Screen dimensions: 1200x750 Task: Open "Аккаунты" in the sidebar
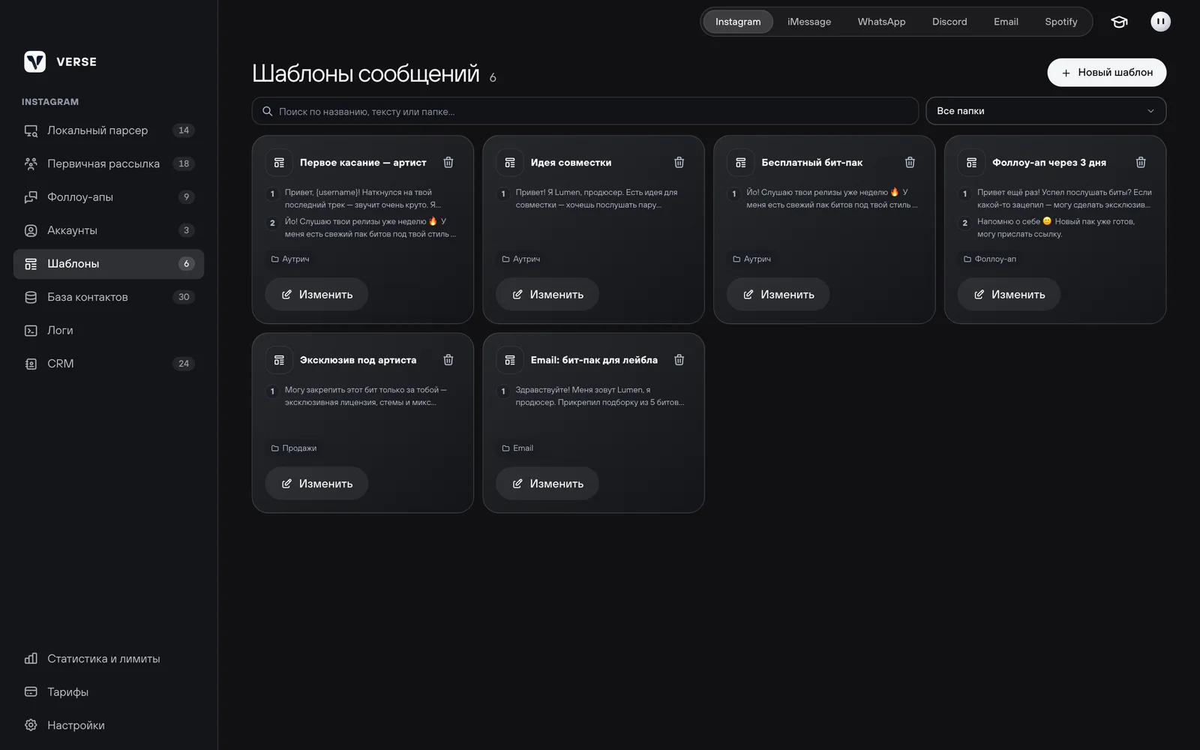(x=109, y=230)
